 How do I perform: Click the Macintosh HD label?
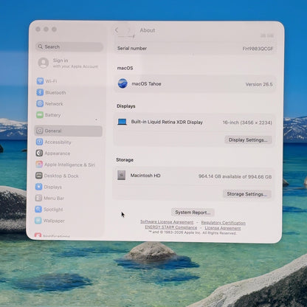(145, 176)
